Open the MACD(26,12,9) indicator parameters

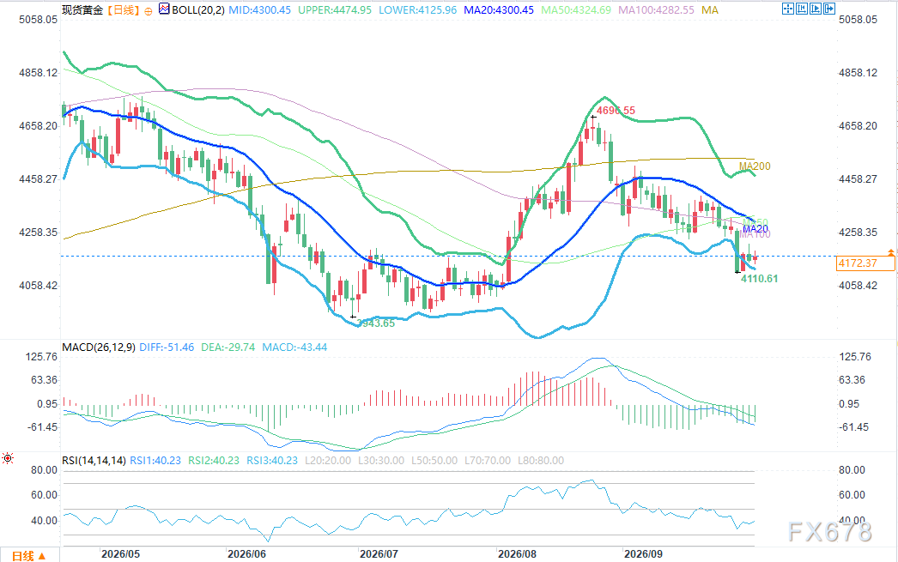[x=99, y=347]
